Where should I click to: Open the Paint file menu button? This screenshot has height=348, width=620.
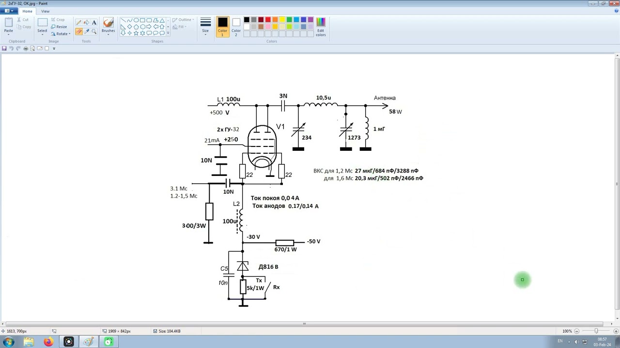coord(9,11)
